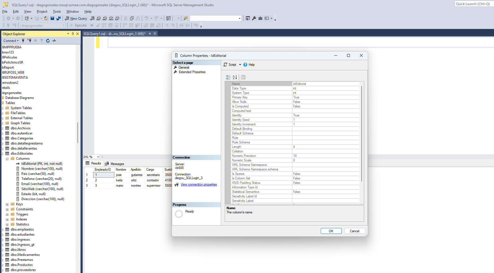This screenshot has width=494, height=273.
Task: Click the OK button
Action: coord(331,231)
